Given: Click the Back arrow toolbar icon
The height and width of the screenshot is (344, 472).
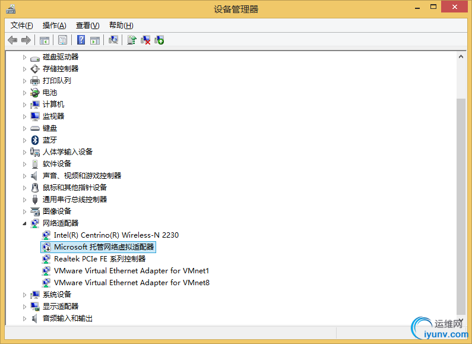Looking at the screenshot, I should (x=12, y=40).
